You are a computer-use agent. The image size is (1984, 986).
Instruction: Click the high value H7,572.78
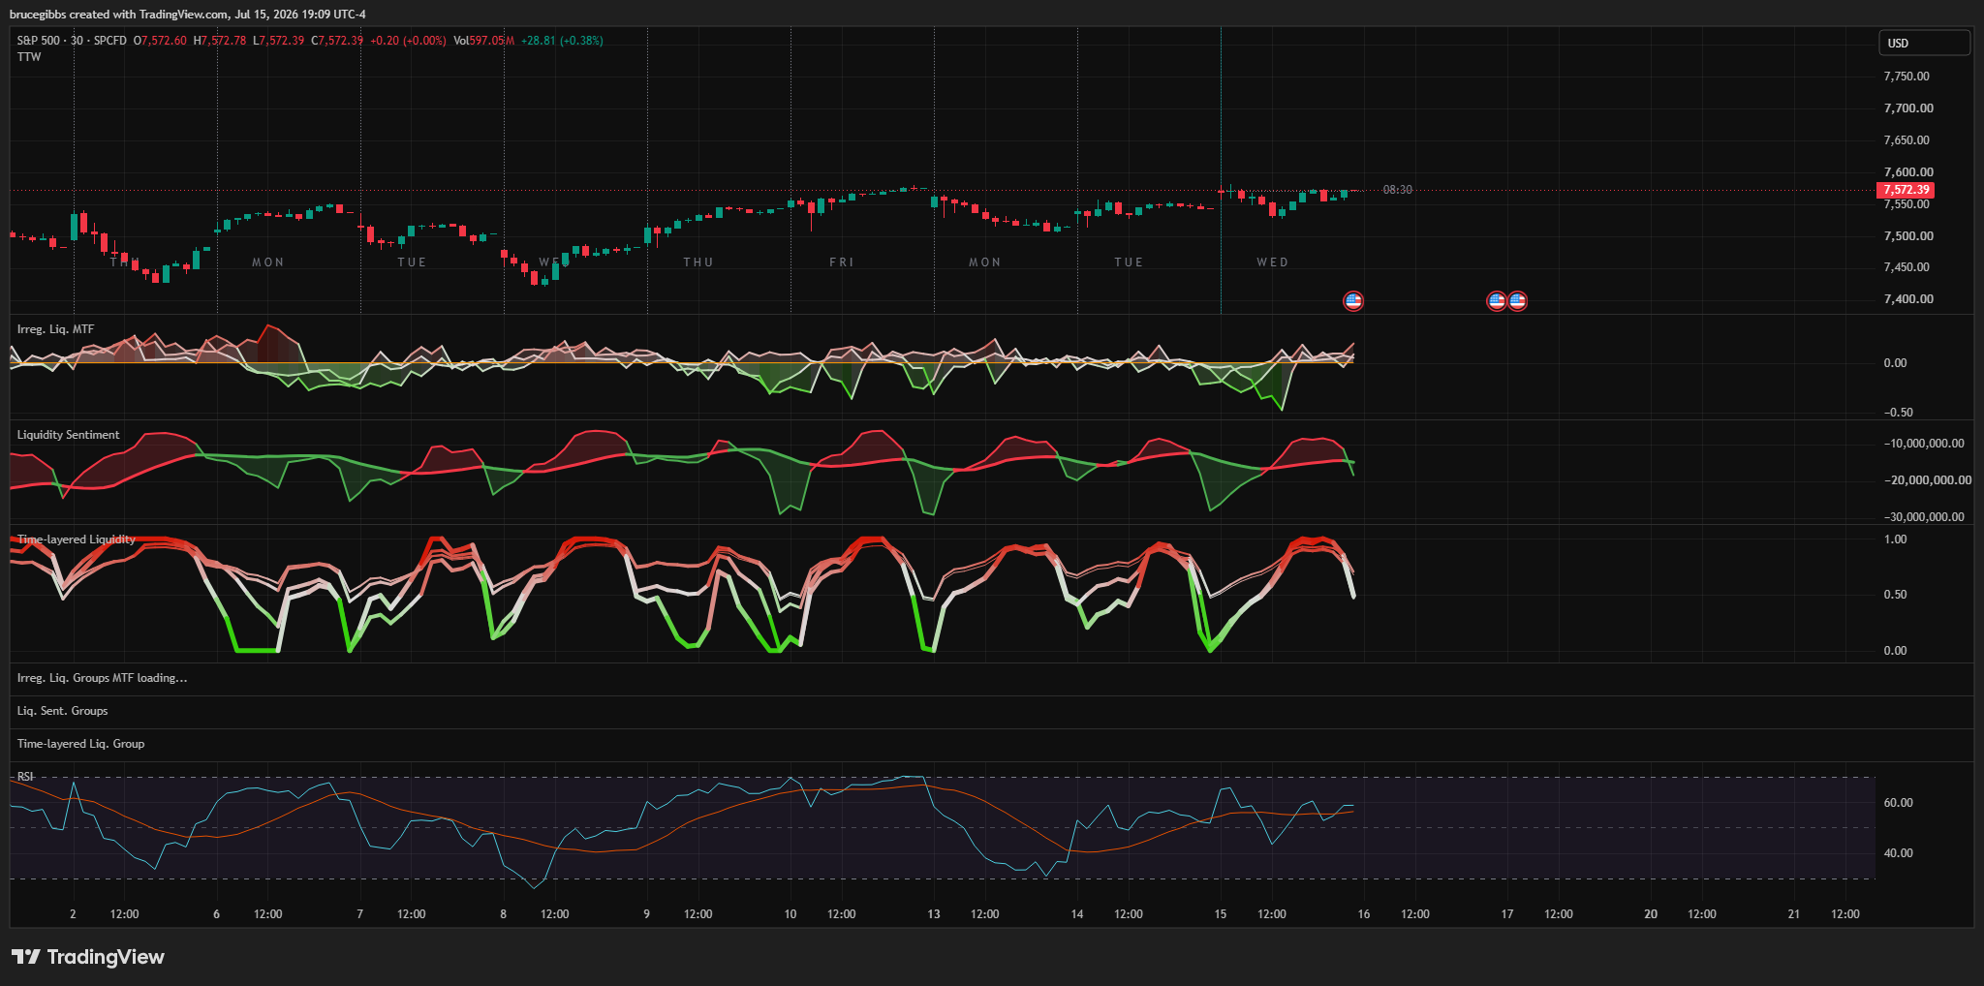tap(220, 41)
